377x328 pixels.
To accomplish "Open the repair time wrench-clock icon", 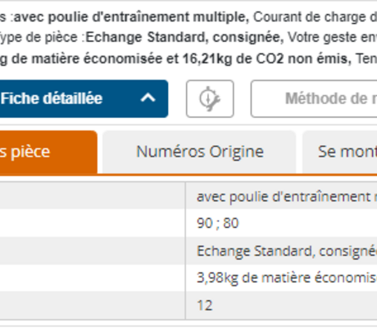I will 210,98.
